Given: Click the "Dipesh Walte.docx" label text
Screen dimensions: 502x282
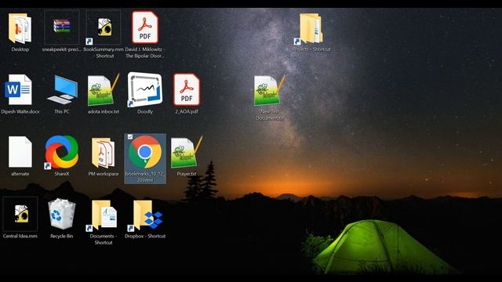Looking at the screenshot, I should point(20,112).
